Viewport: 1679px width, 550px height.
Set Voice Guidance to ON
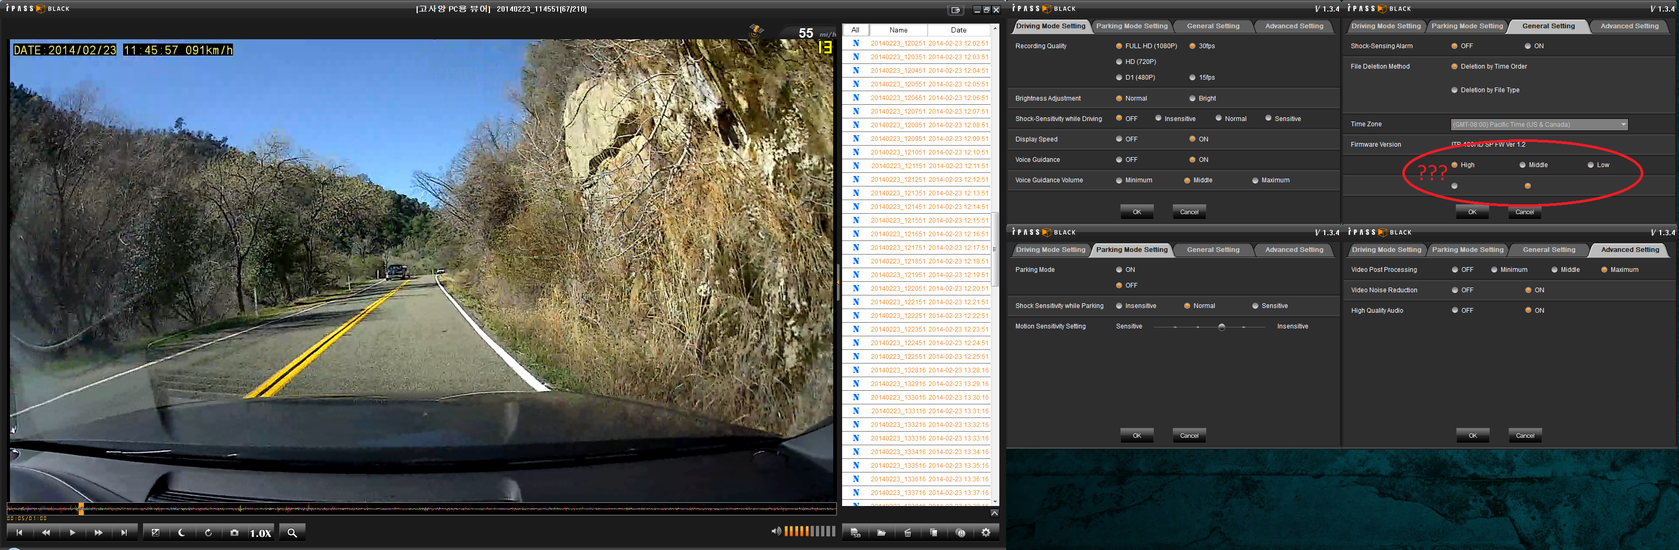click(1192, 160)
